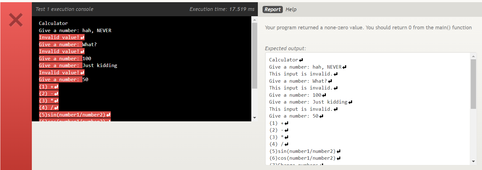Viewport: 482px width, 170px height.
Task: Click '(1) +' in expected output
Action: pyautogui.click(x=279, y=123)
